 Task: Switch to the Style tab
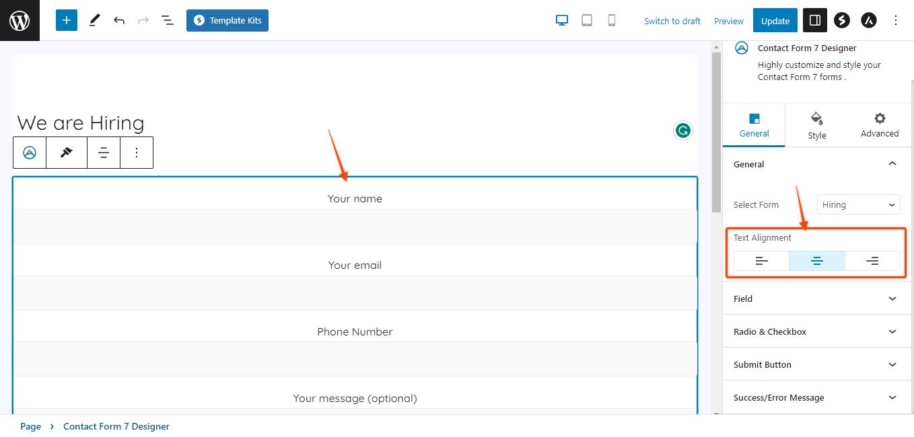click(x=816, y=126)
